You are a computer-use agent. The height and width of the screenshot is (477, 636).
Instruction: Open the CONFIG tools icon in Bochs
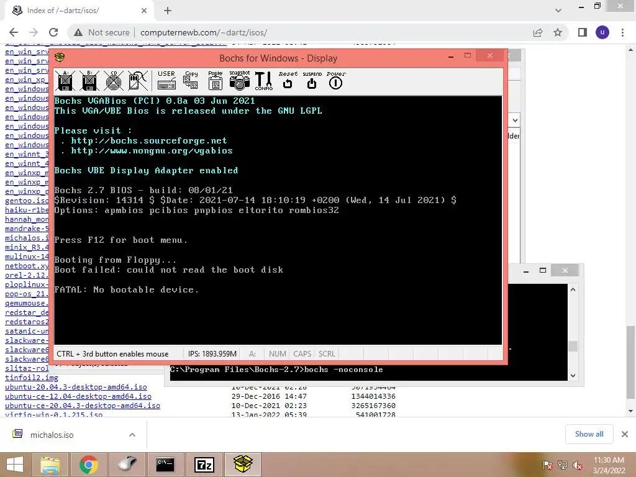[x=263, y=80]
